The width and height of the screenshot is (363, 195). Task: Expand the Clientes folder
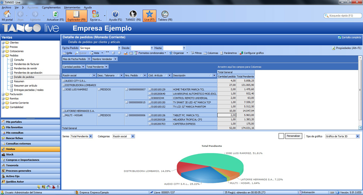pyautogui.click(x=3, y=43)
